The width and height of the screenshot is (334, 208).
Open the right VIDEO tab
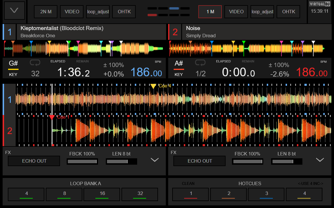pos(236,12)
